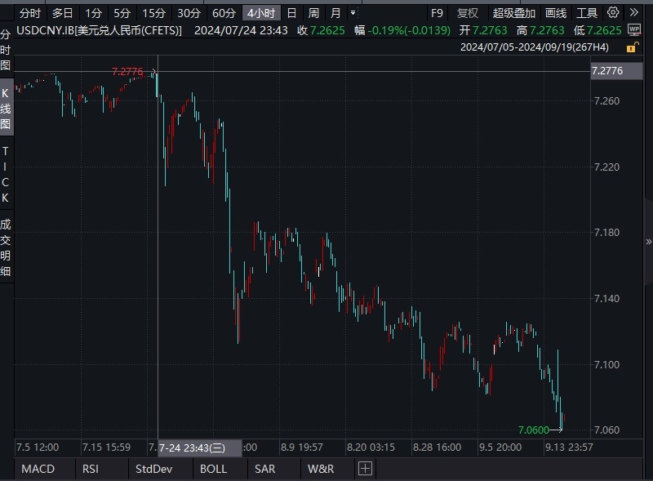653x481 pixels.
Task: Open the period dropdown arrow beside 月
Action: 352,13
